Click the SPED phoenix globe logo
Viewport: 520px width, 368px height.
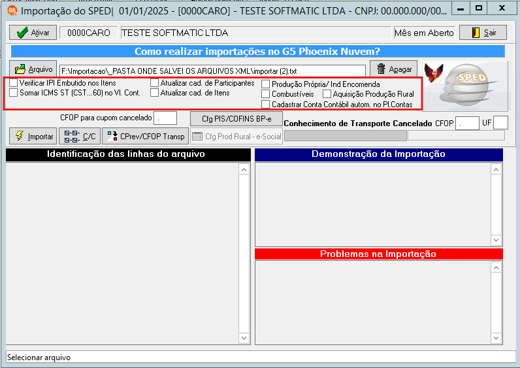(x=464, y=85)
